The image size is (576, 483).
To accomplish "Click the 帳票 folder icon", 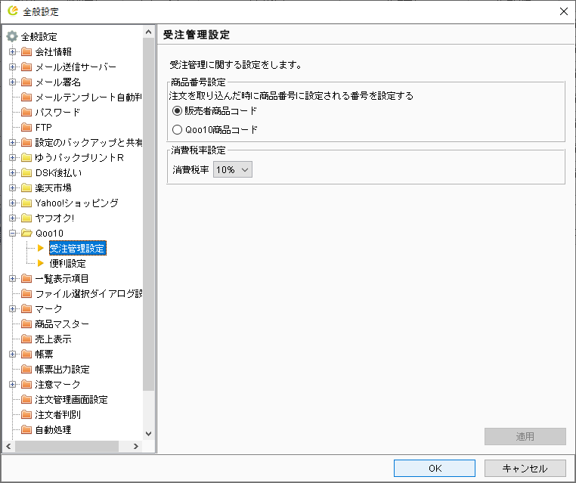I will pos(26,354).
